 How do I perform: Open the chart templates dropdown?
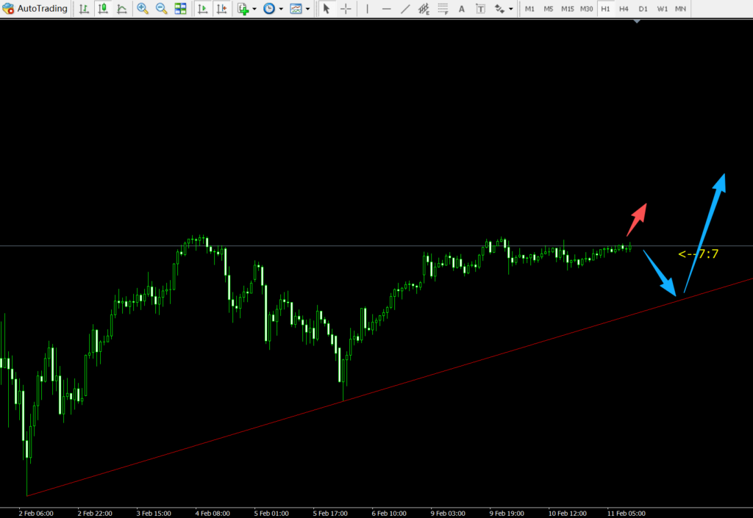[x=307, y=9]
